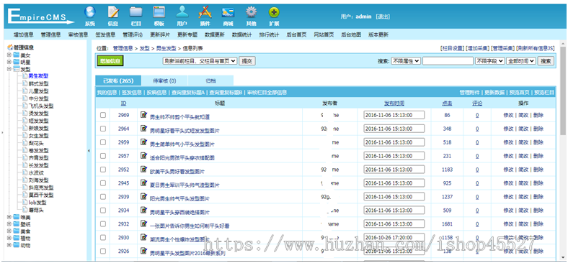Click the 美女 folder icon in tree
Viewport: 568px width, 263px height.
(17, 55)
